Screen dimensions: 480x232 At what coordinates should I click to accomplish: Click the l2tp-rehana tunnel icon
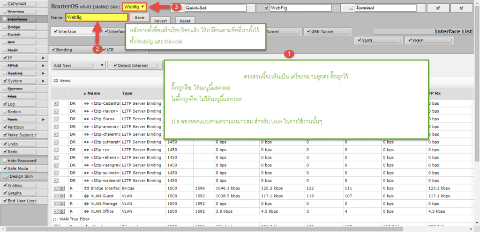click(x=86, y=157)
